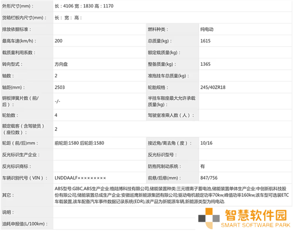The image size is (293, 231).
Task: Click the 油耗申报值(L/100km) label
Action: 25,224
